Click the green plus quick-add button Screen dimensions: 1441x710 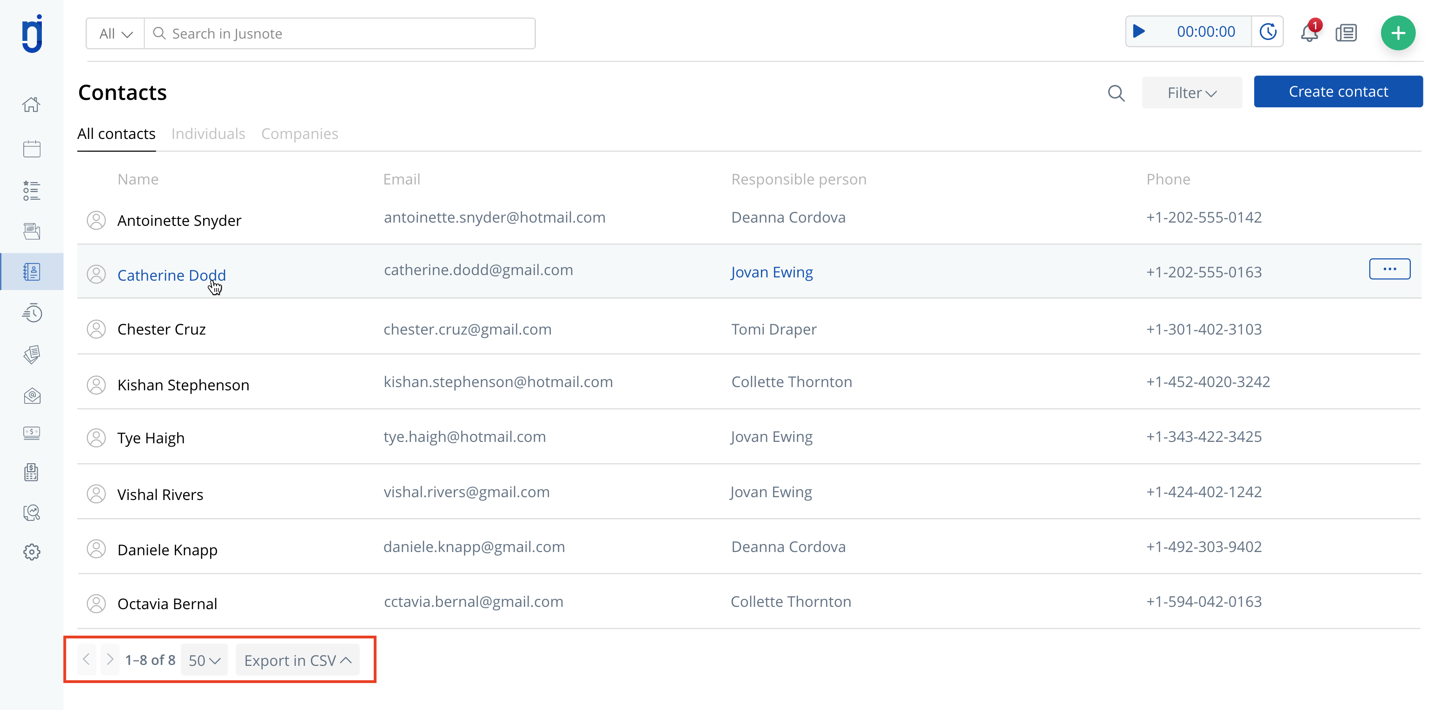(1398, 33)
